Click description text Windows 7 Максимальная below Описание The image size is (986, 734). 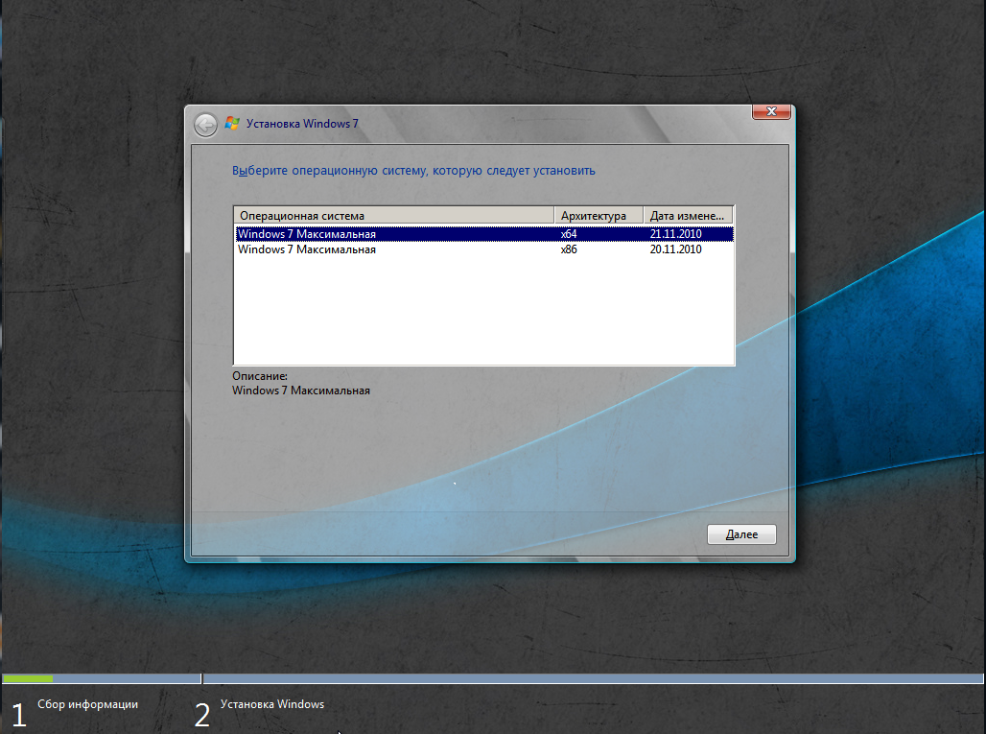(x=301, y=391)
